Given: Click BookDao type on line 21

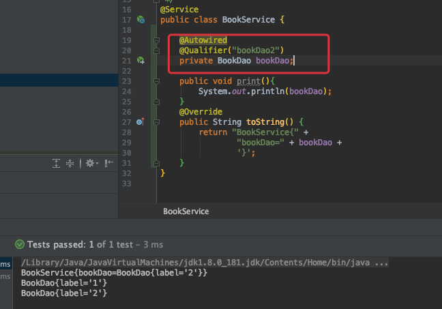Looking at the screenshot, I should pyautogui.click(x=234, y=61).
